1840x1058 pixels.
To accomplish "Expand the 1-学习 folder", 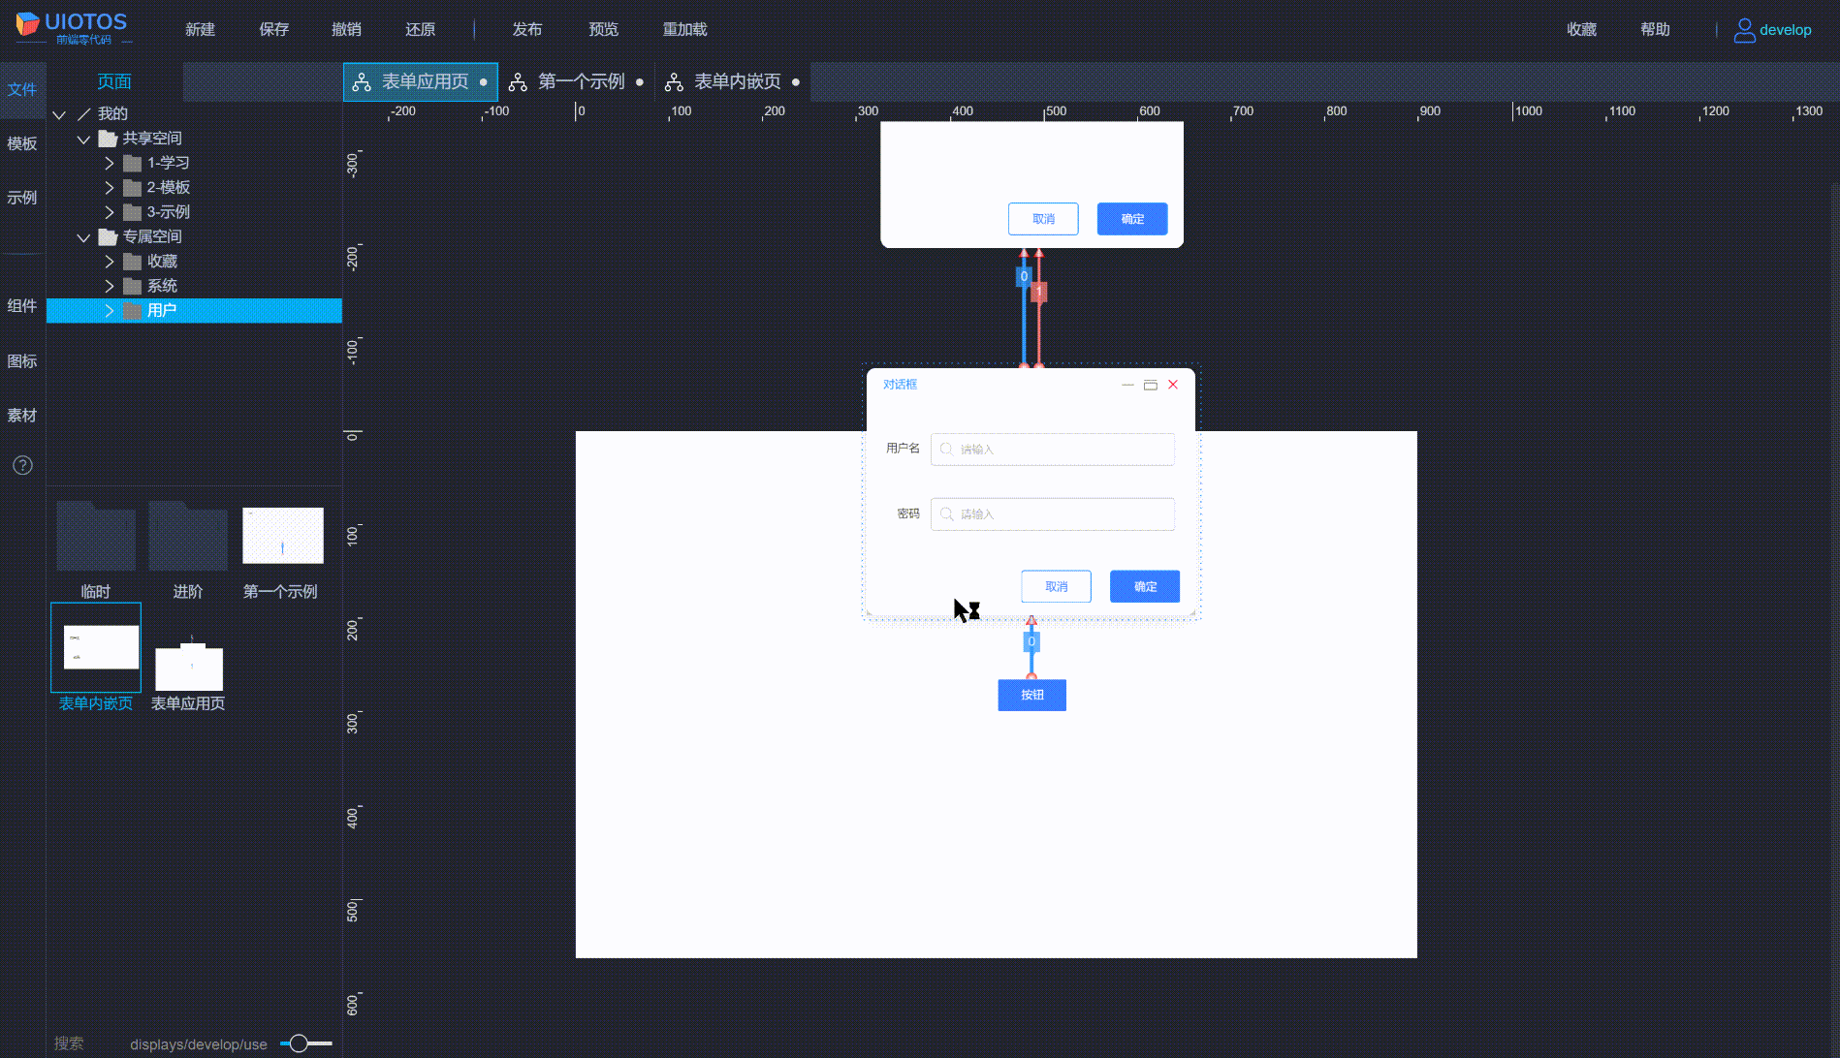I will (x=109, y=163).
